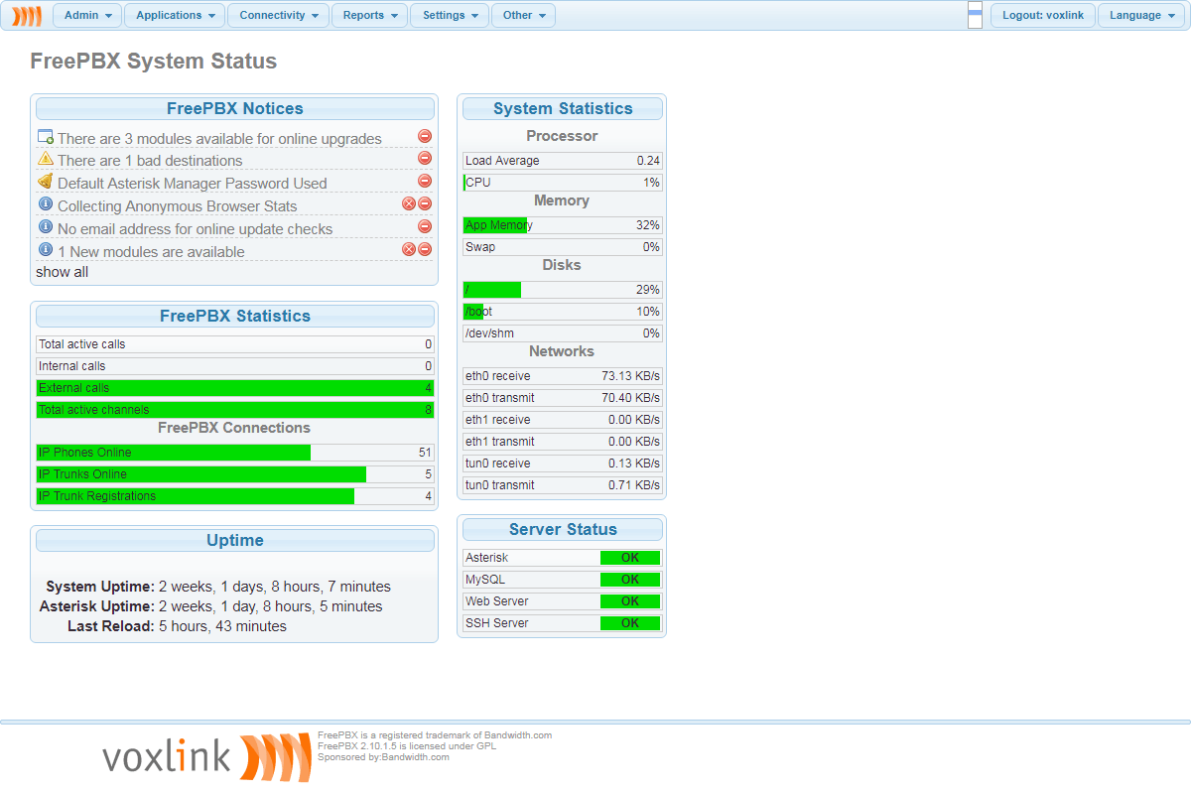Click the App Memory usage bar
The image size is (1191, 794).
pos(563,225)
